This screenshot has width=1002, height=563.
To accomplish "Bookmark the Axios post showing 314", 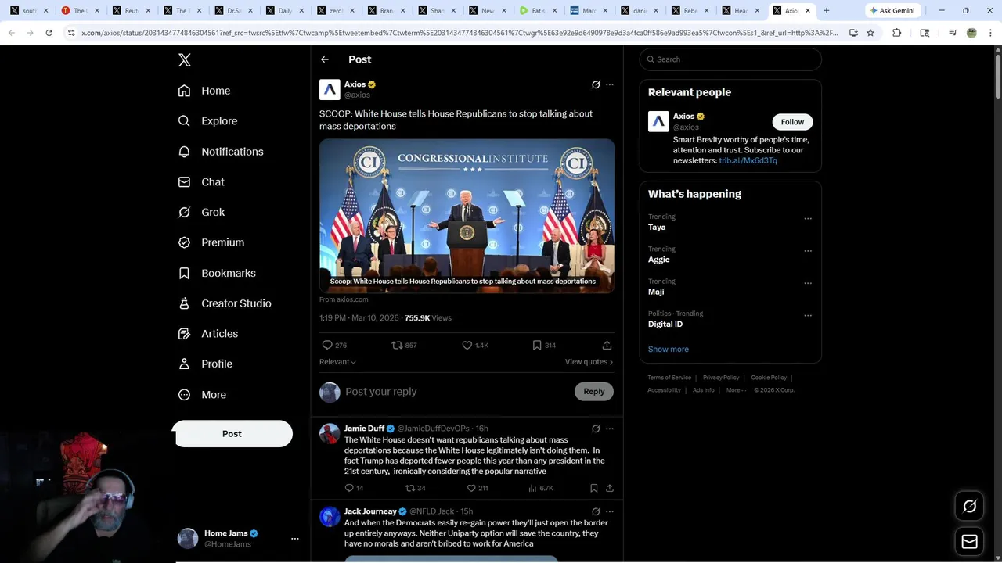I will 537,345.
